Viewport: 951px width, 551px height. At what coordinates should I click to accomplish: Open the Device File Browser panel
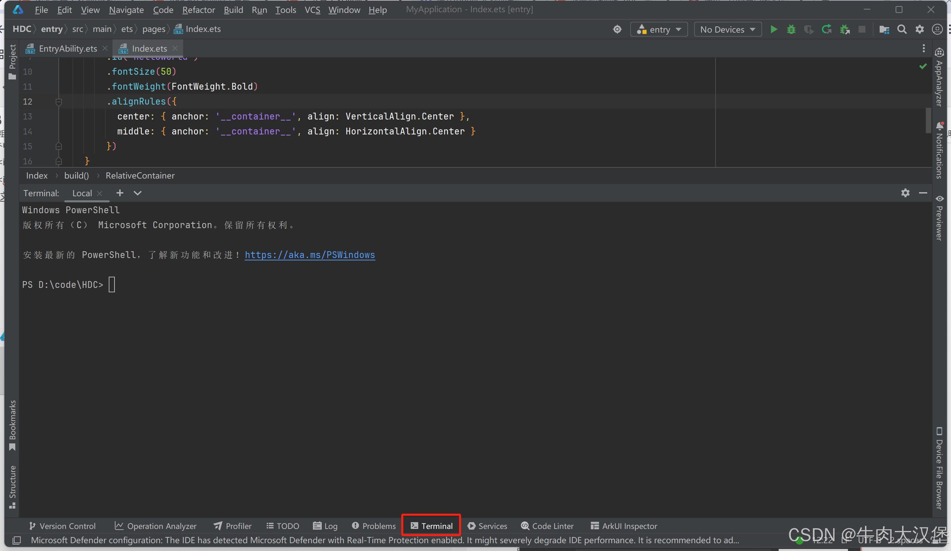point(939,468)
